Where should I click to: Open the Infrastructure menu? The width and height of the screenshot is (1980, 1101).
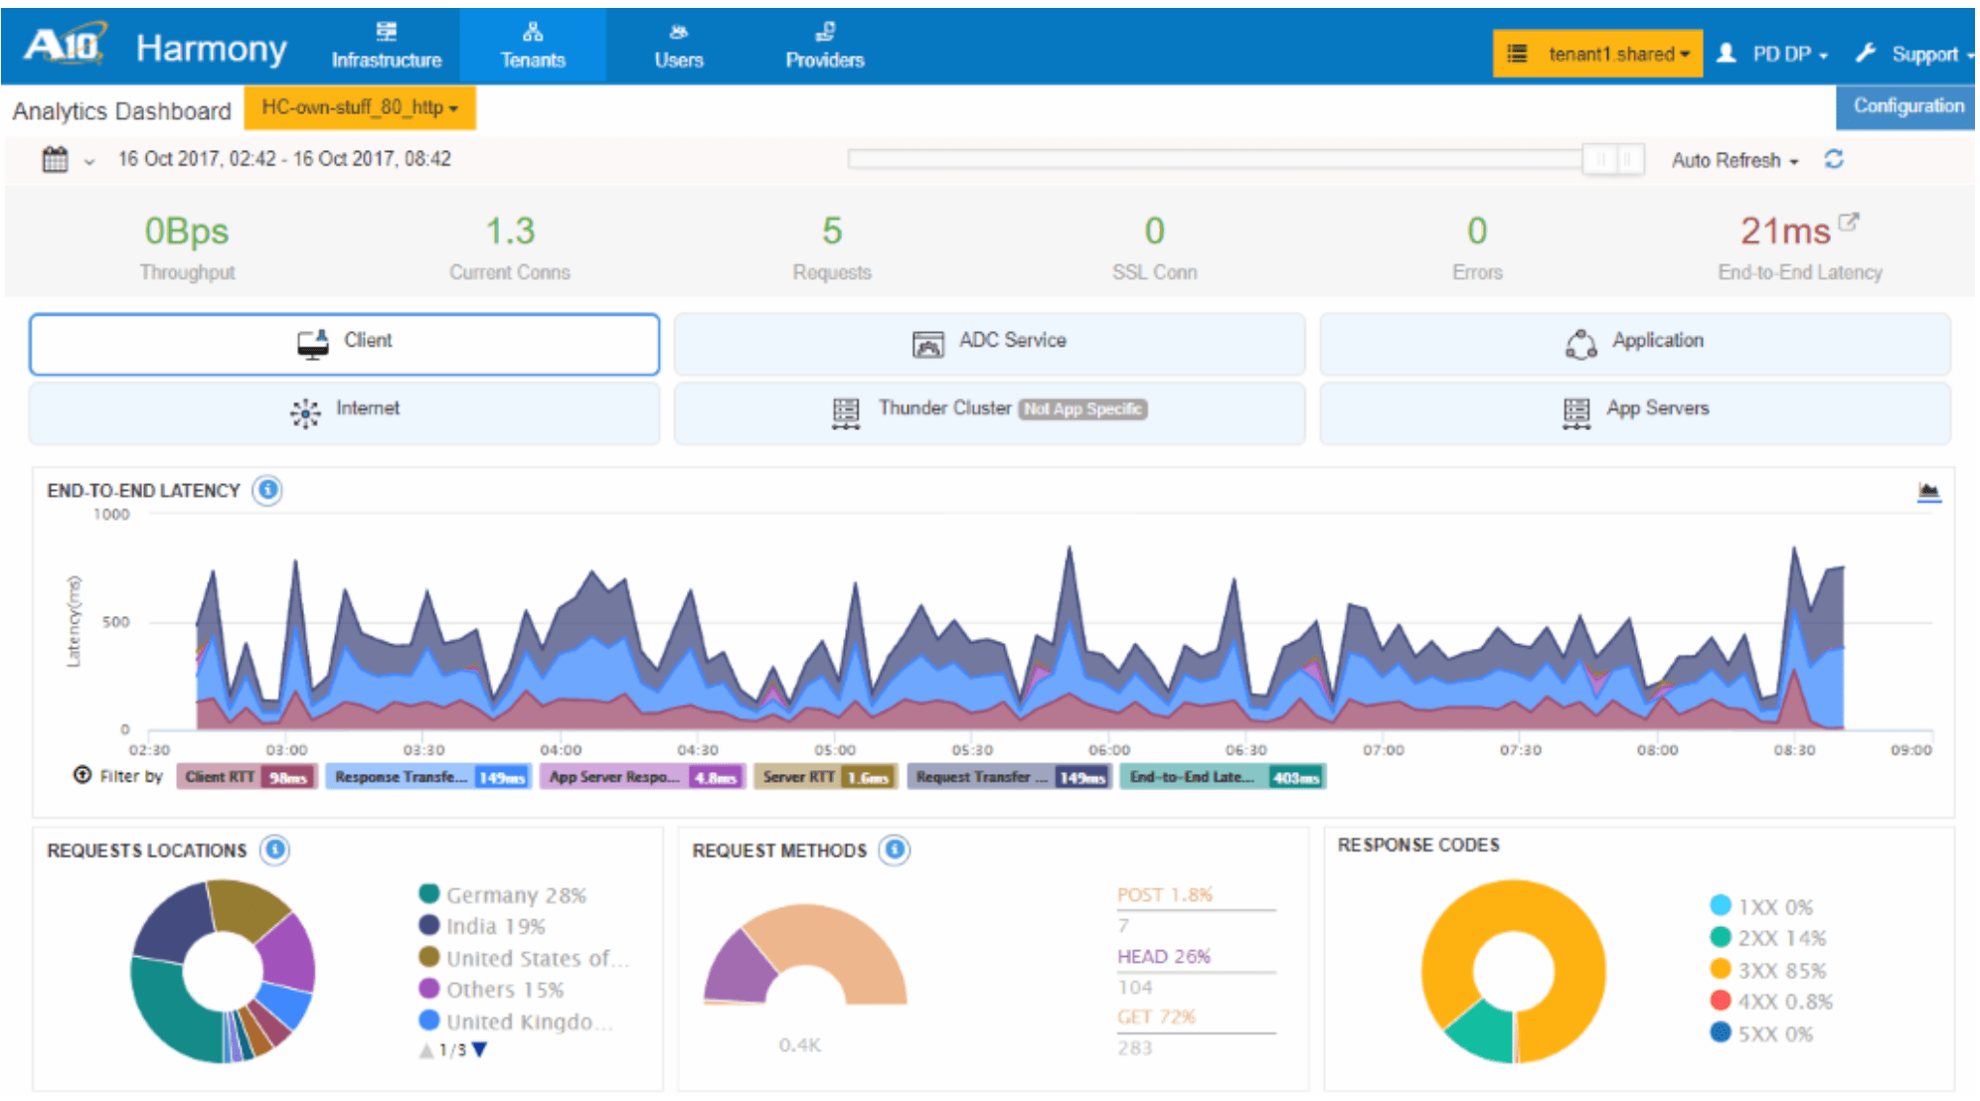tap(387, 46)
